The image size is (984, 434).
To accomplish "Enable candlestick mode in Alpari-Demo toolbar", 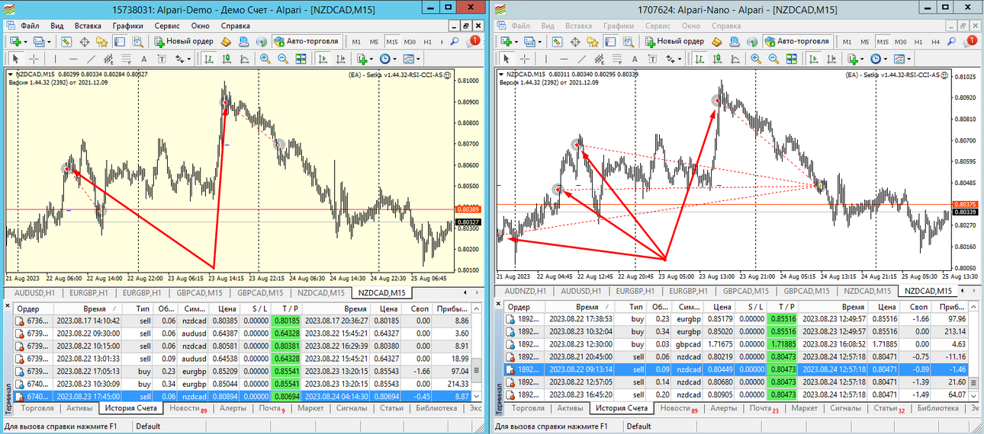I will pyautogui.click(x=227, y=58).
